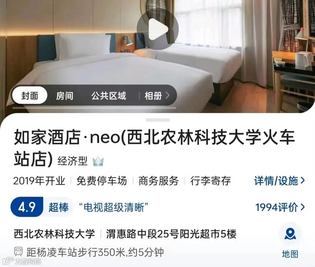Viewport: 315px width, 267px height.
Task: Open the 公共区域 photo tab
Action: tap(109, 96)
